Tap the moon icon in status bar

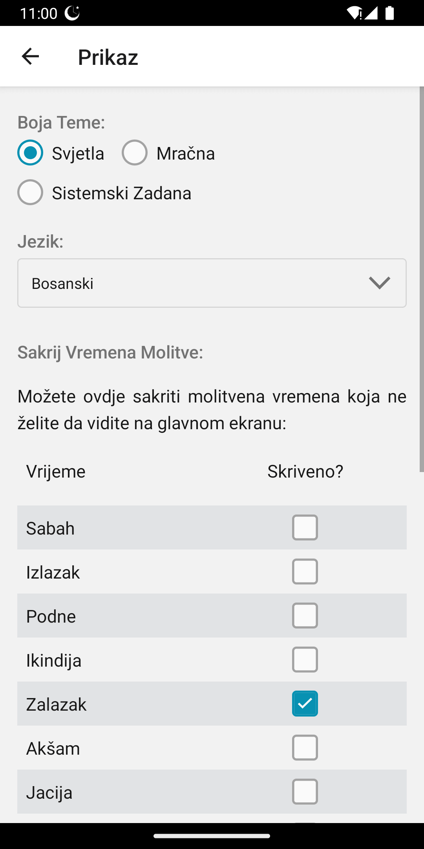point(72,13)
